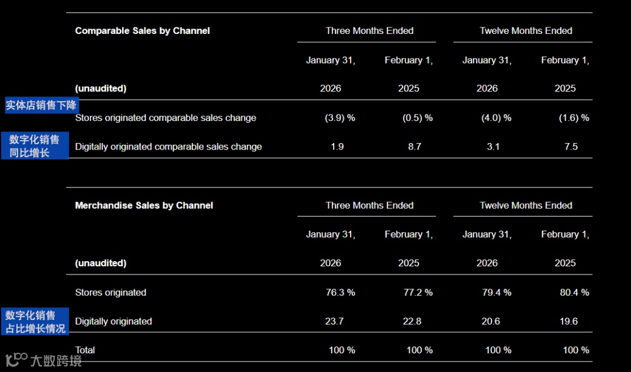Image resolution: width=631 pixels, height=372 pixels.
Task: Click the blue 数字化销售占比增长情况 annotation tag
Action: click(x=35, y=322)
